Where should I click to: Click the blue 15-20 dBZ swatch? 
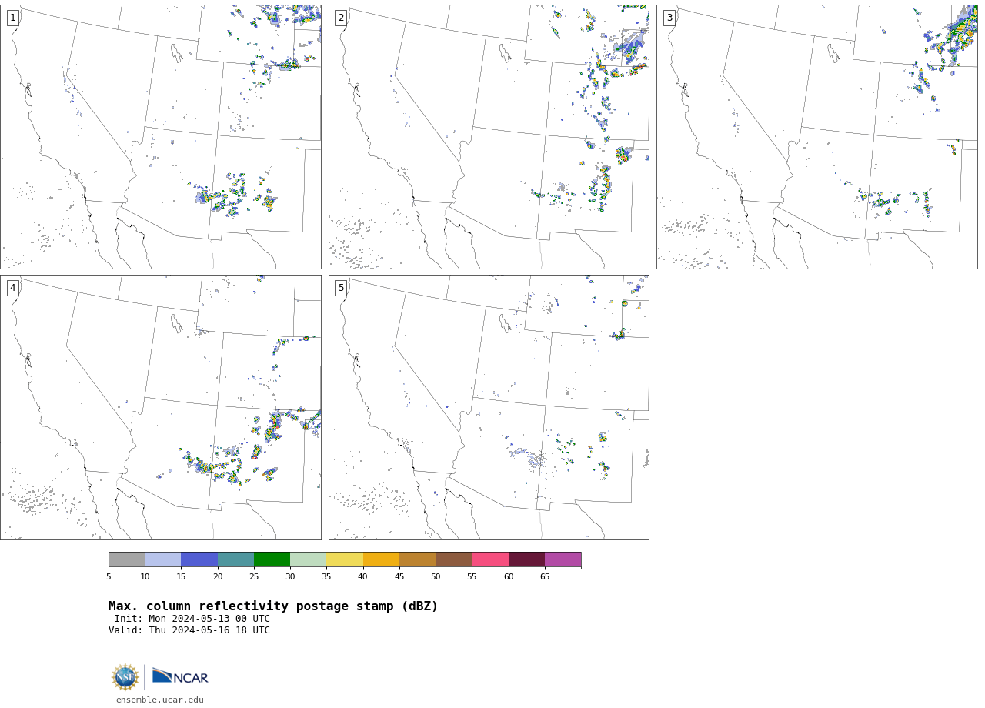(199, 559)
